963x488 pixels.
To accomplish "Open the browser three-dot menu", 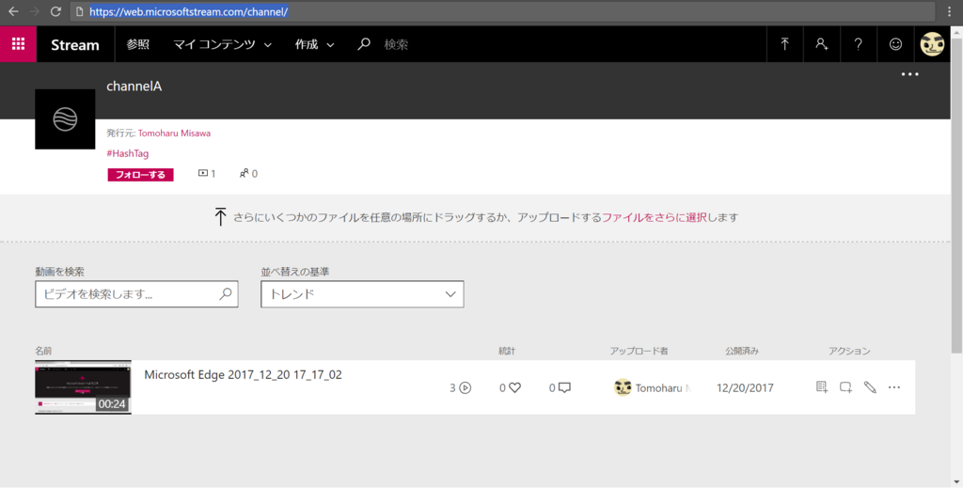I will click(x=950, y=11).
